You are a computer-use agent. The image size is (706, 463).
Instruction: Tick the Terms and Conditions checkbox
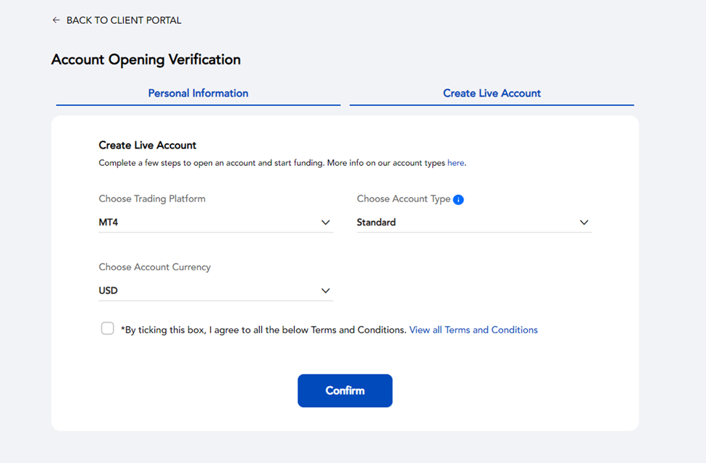pos(108,328)
